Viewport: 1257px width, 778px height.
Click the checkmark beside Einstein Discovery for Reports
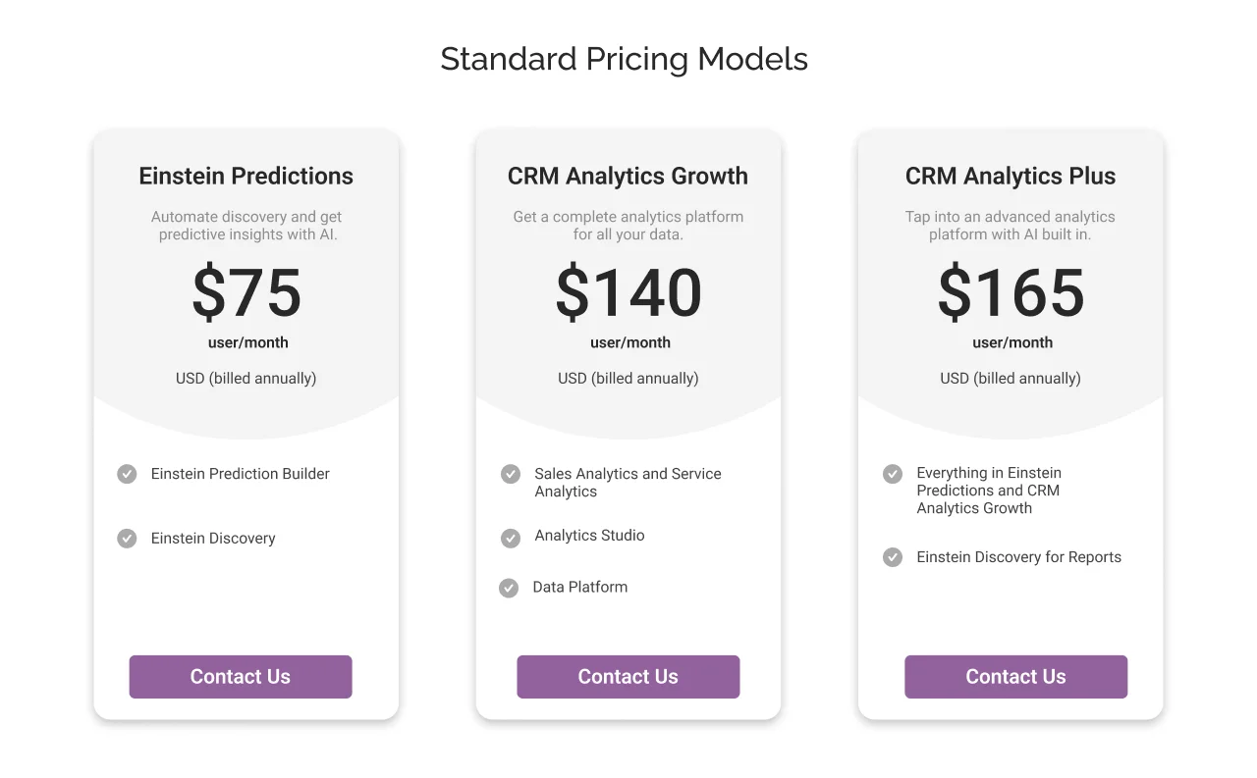coord(892,557)
